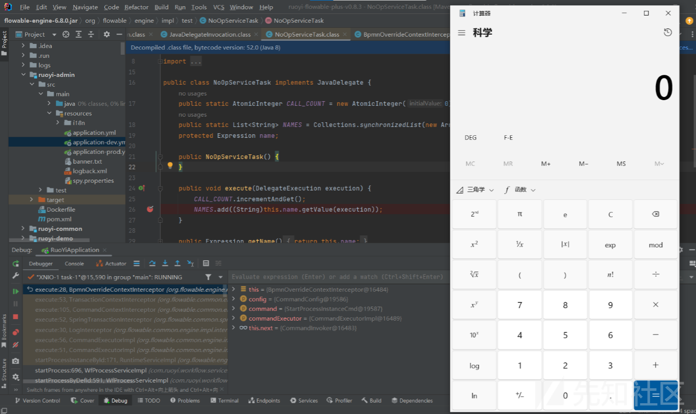Resume program in debugger

coord(16,291)
